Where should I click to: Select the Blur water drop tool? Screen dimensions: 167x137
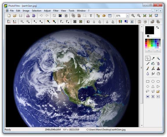(x=148, y=74)
